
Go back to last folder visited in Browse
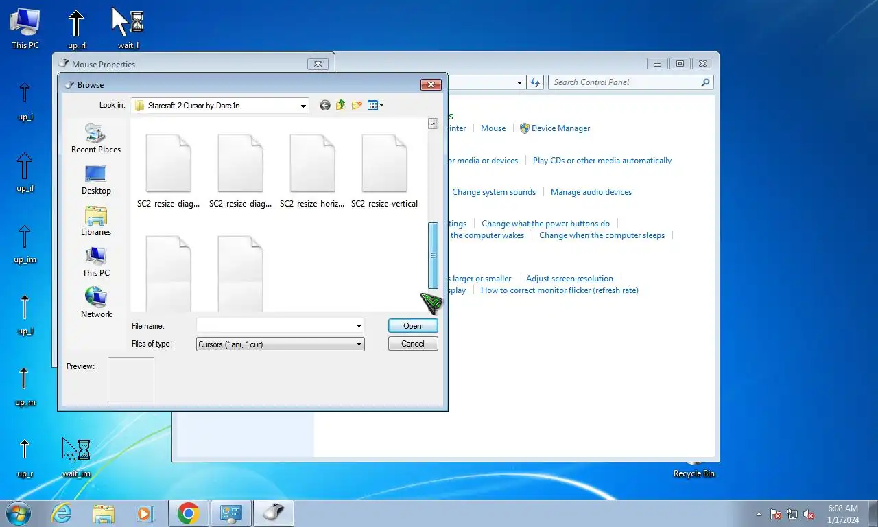coord(325,105)
